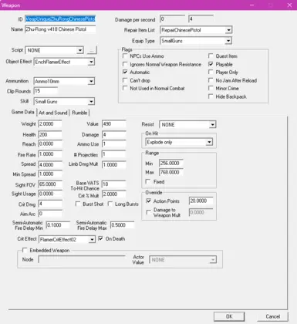Open the Ammunition dropdown

click(x=91, y=81)
